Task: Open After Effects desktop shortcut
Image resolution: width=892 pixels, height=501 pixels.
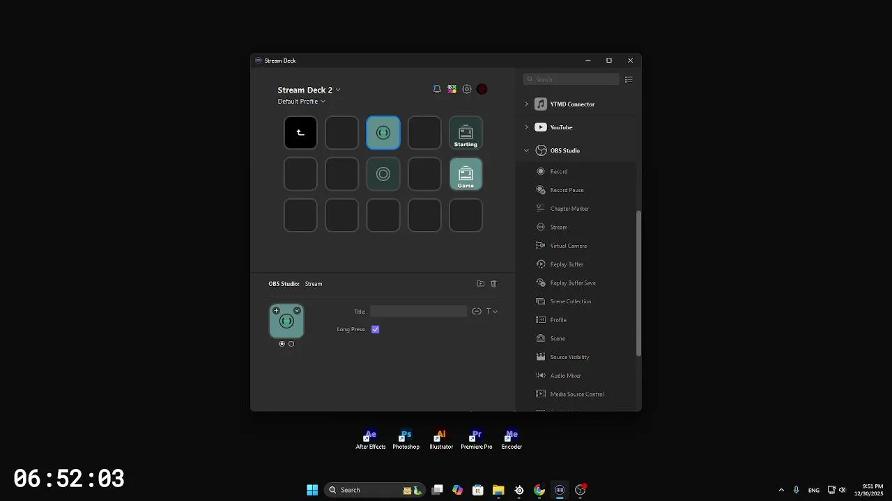Action: tap(371, 440)
